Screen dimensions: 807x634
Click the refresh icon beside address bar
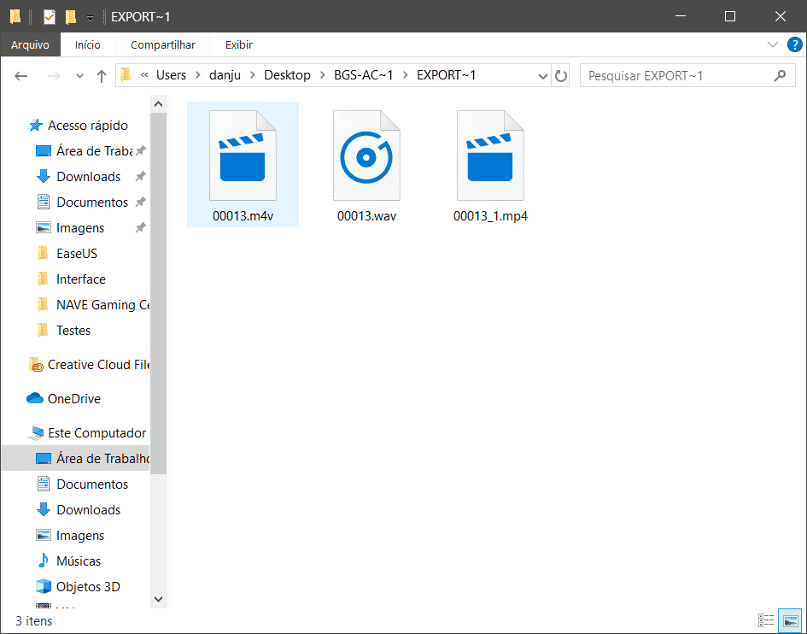pos(561,75)
